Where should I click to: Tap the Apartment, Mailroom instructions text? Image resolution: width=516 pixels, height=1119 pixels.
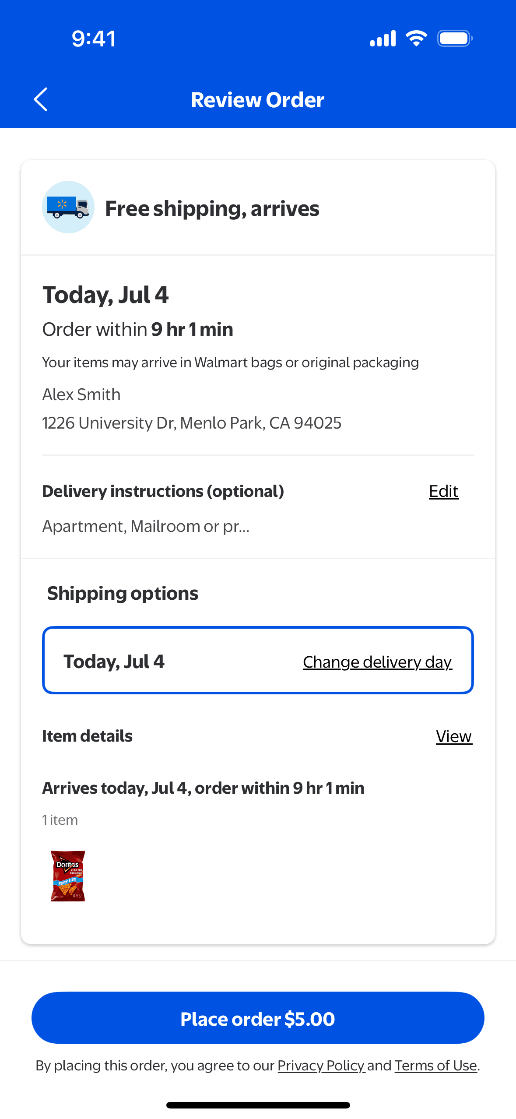(146, 526)
